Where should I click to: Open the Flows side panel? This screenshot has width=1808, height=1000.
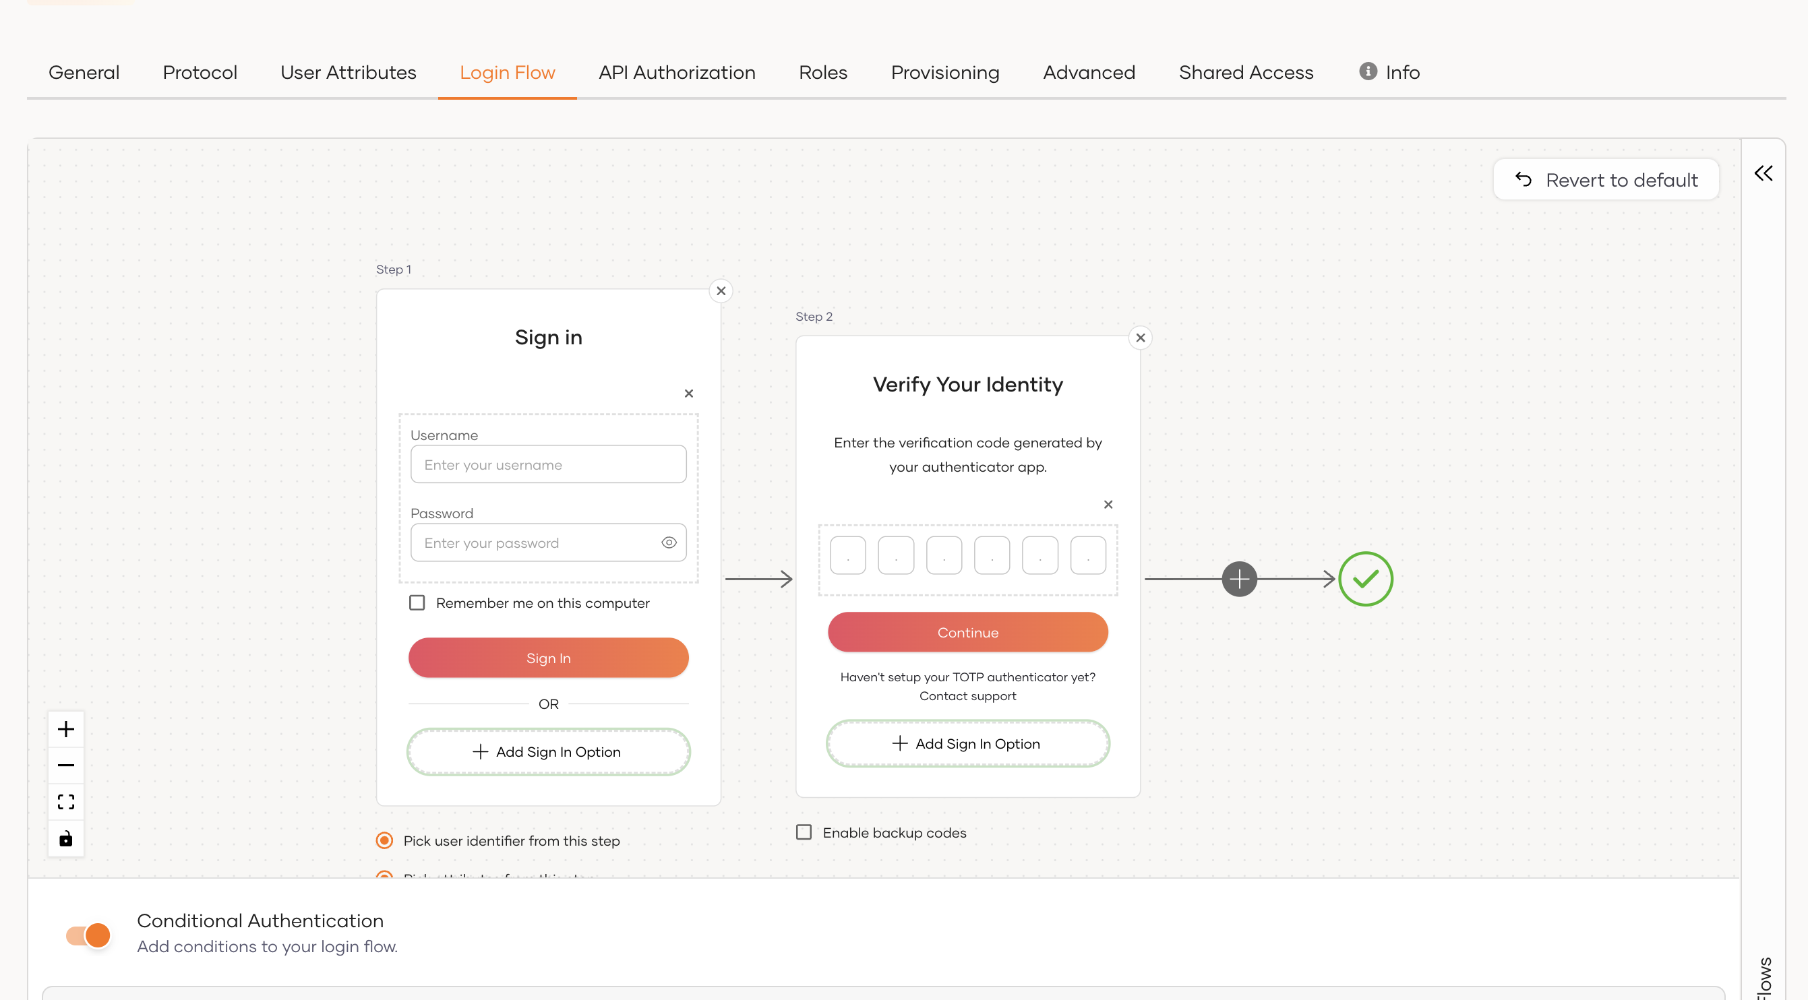tap(1764, 976)
